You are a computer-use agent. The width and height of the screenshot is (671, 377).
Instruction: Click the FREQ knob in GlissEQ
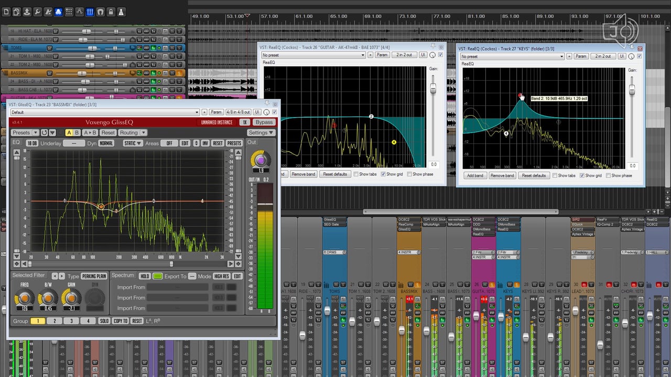click(25, 298)
